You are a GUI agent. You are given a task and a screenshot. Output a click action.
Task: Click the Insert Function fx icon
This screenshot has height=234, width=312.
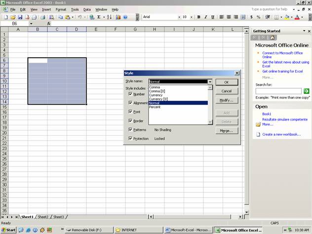pos(49,24)
